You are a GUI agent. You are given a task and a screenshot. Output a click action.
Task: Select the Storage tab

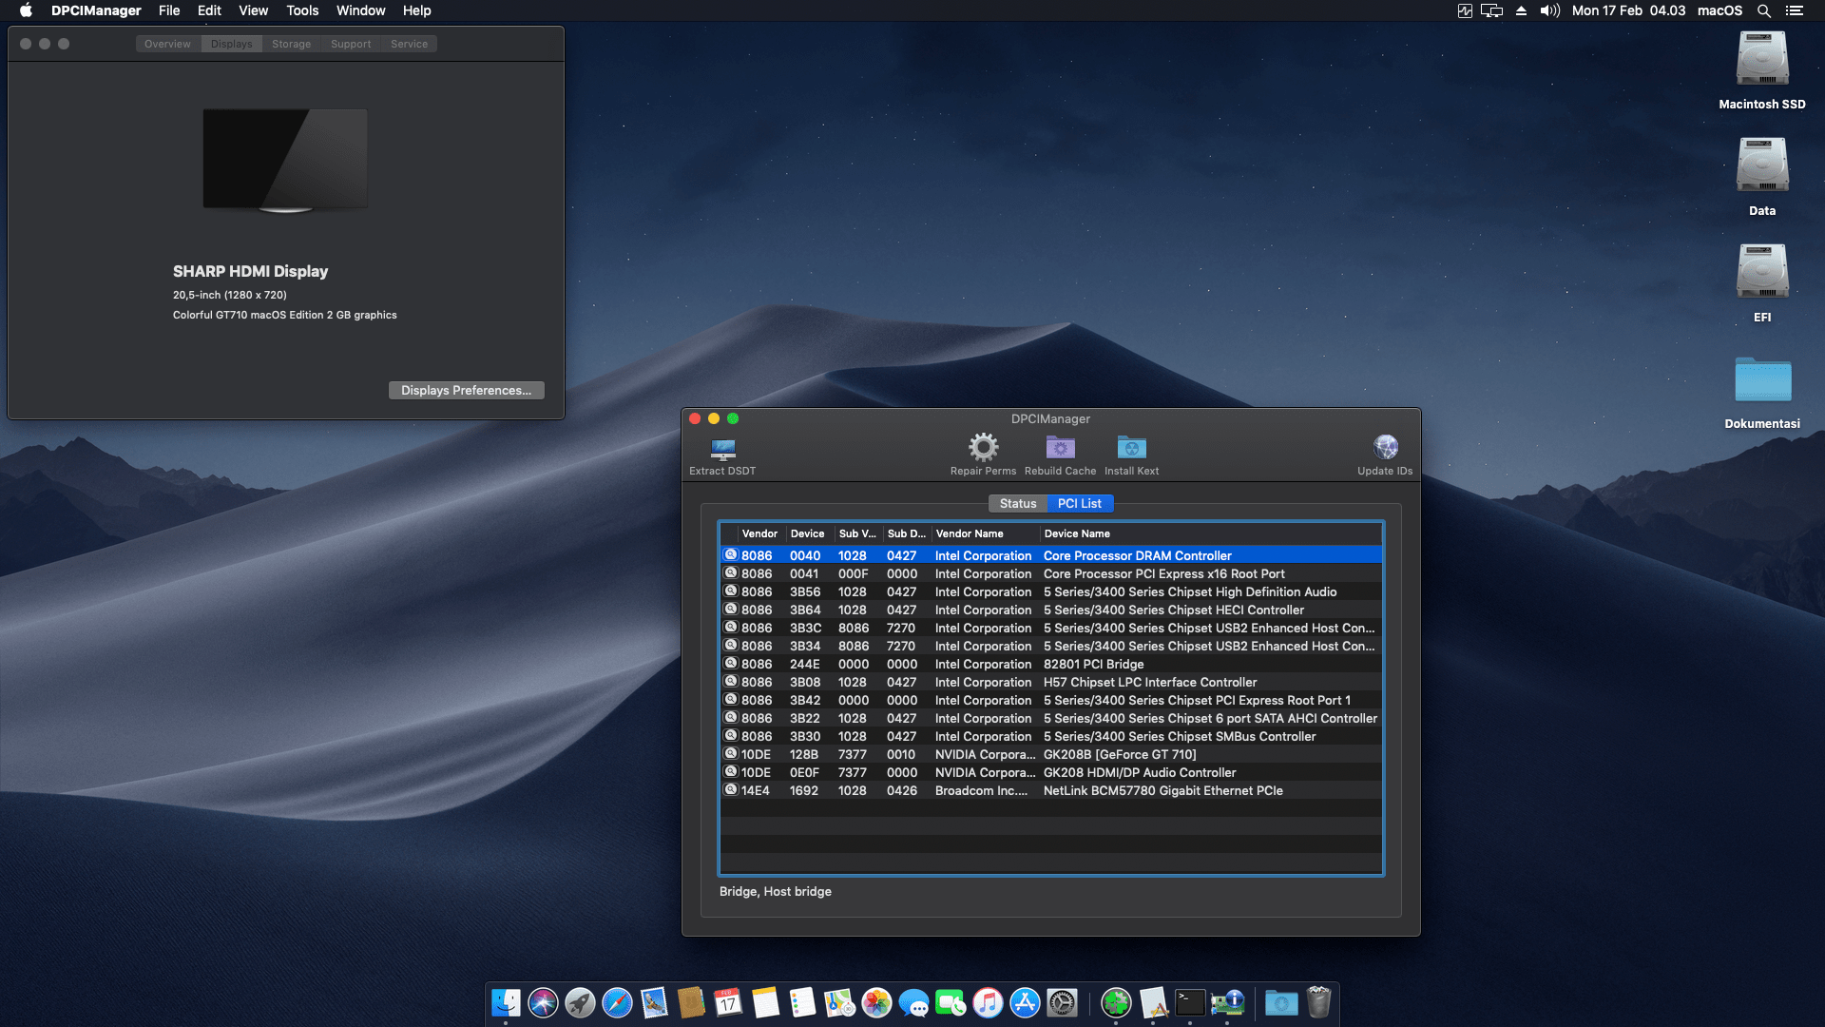(x=291, y=44)
